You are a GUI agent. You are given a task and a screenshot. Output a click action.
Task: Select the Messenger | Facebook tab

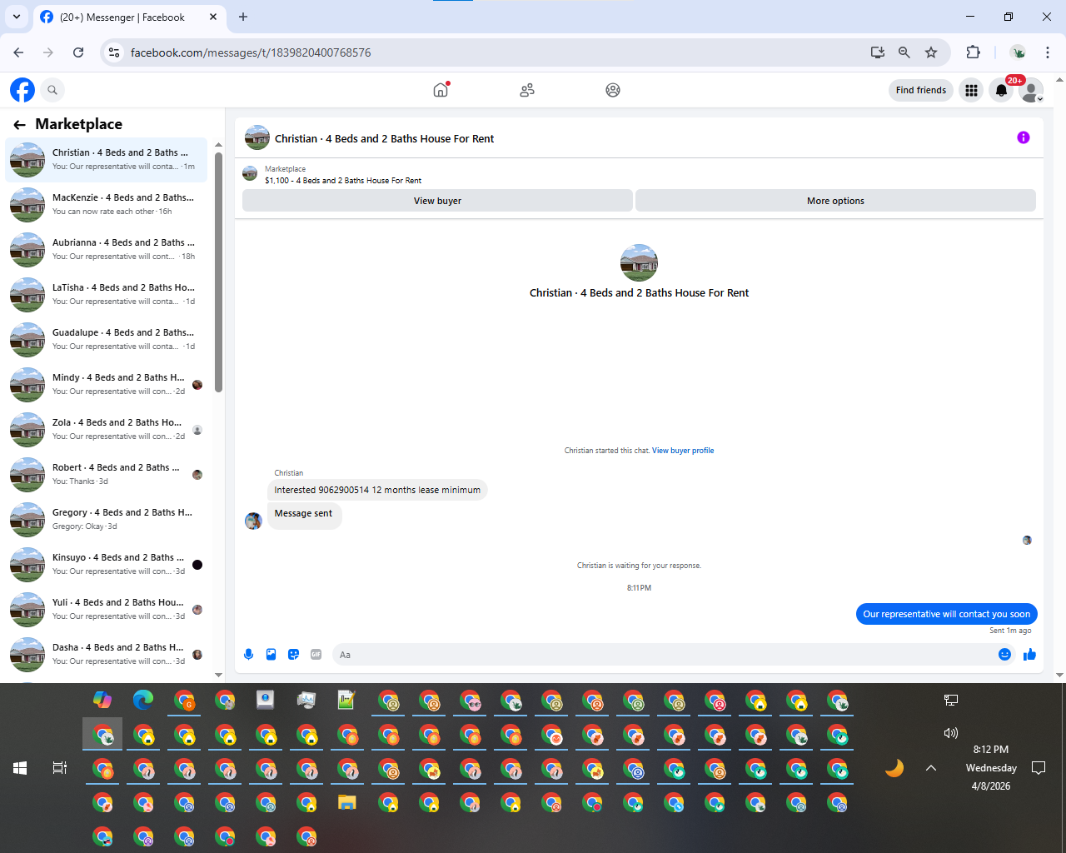[x=129, y=17]
